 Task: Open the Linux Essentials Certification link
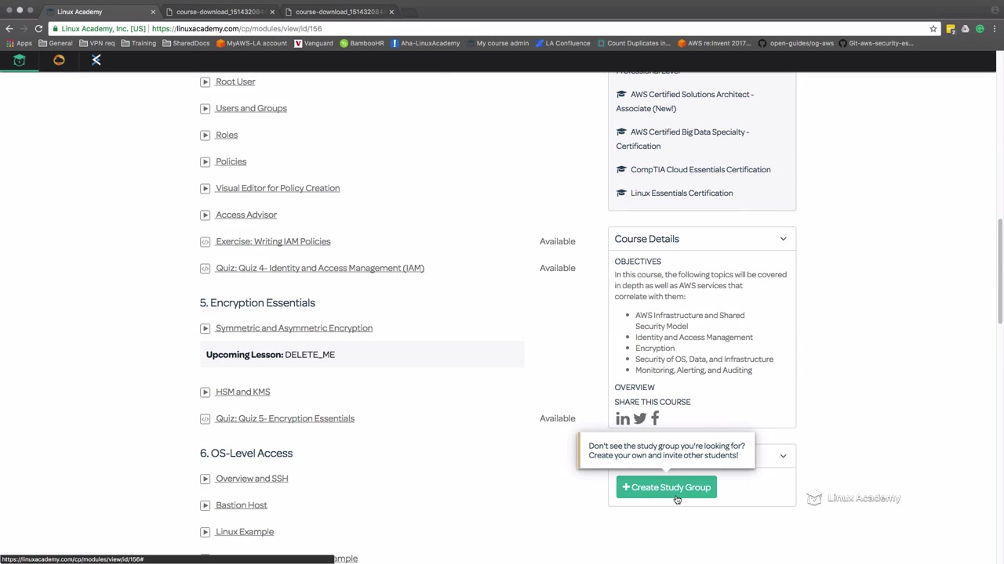tap(682, 193)
